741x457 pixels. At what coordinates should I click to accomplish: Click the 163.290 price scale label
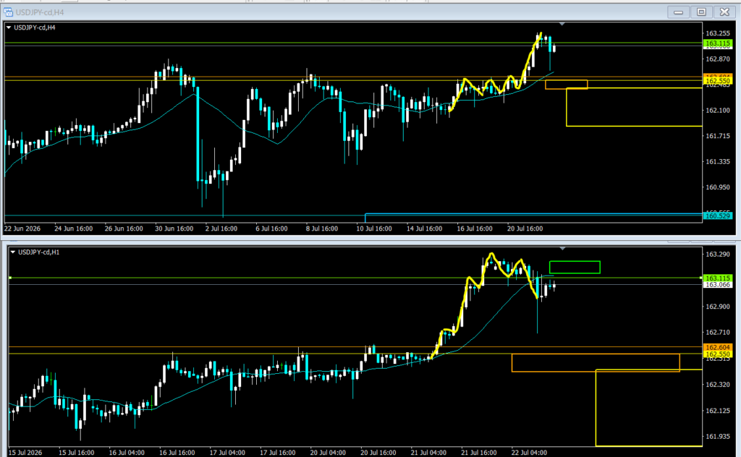(717, 254)
